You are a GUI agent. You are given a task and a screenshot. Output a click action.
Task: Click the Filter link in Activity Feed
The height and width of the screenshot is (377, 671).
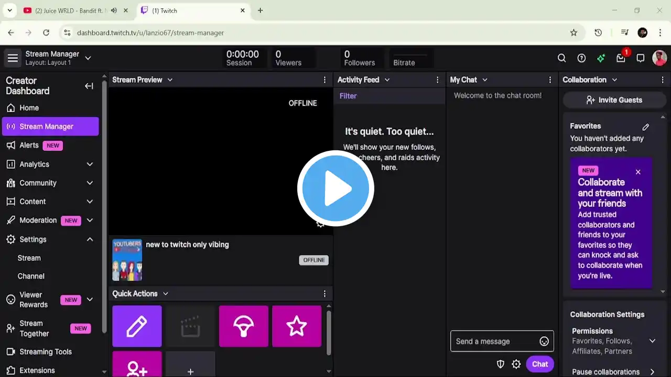point(348,96)
